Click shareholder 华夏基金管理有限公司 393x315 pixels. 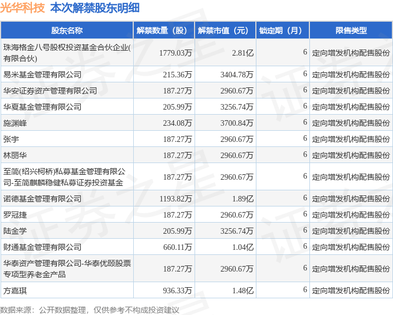pyautogui.click(x=42, y=107)
